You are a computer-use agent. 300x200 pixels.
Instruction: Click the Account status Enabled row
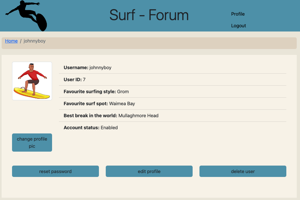[x=175, y=128]
